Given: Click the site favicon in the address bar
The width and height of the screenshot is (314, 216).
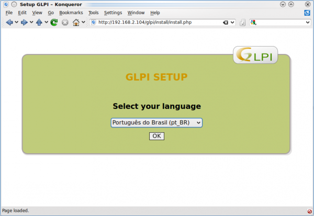Looking at the screenshot, I should point(94,22).
